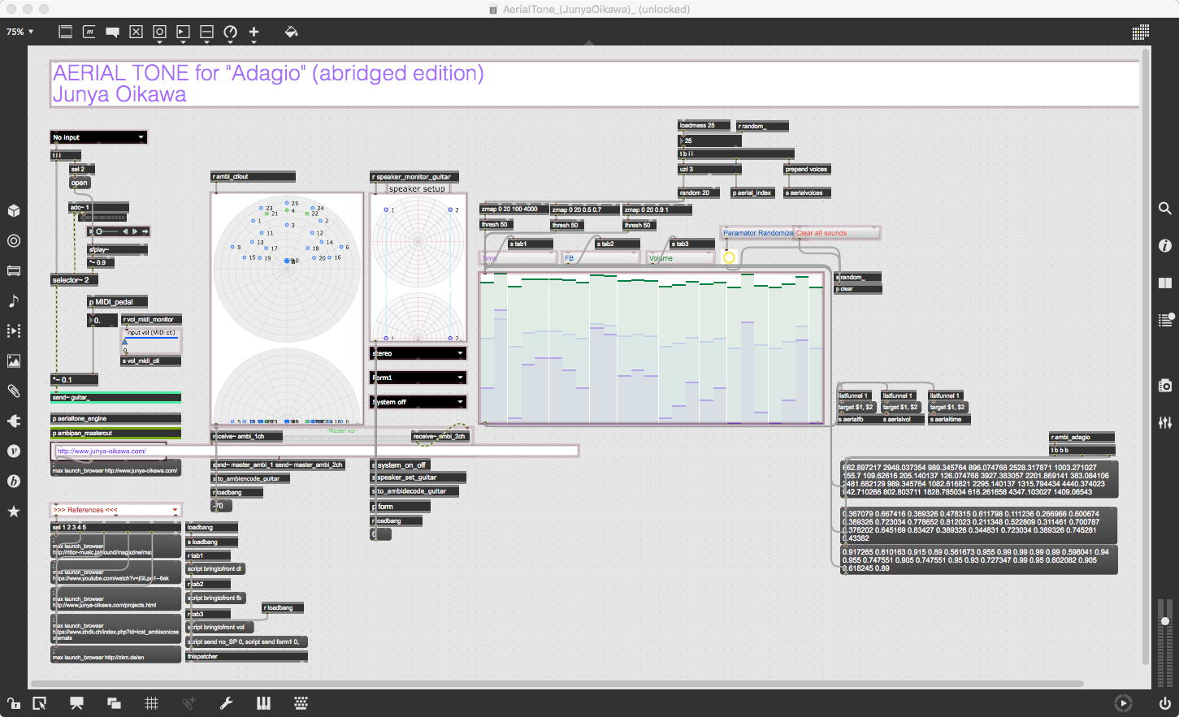Open the 'System off' dropdown menu
This screenshot has width=1179, height=717.
[418, 402]
